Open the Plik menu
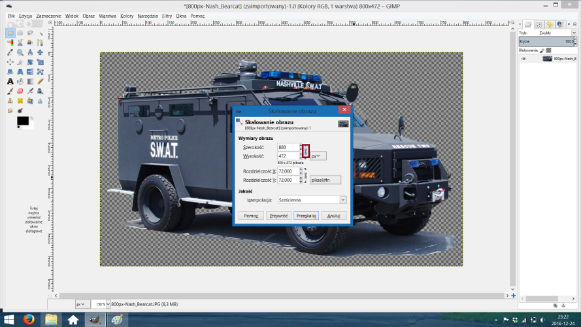Screen dimensions: 581x327 pos(11,16)
